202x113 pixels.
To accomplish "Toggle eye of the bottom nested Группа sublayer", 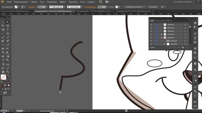I will pyautogui.click(x=151, y=44).
